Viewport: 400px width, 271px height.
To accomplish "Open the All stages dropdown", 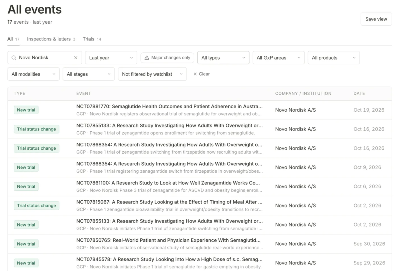I will coord(89,74).
